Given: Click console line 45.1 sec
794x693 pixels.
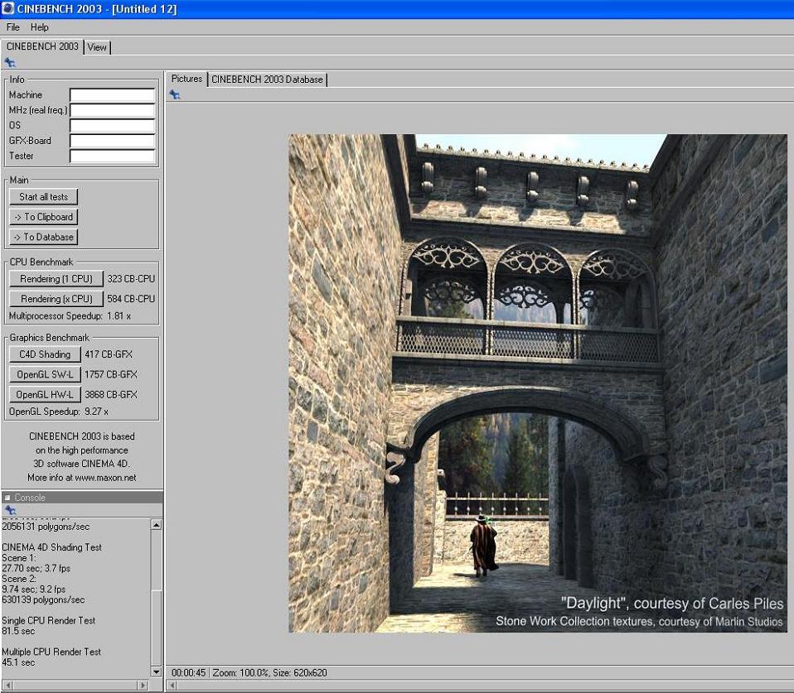Looking at the screenshot, I should coord(18,662).
